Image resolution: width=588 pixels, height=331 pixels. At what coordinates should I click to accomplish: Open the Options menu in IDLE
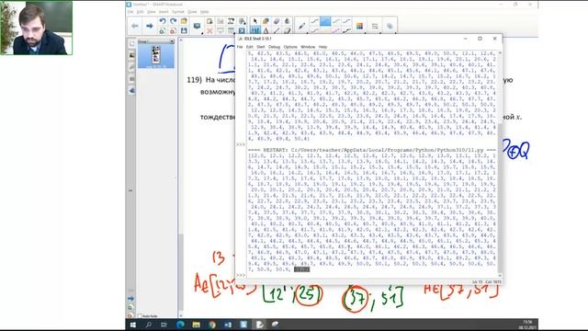pyautogui.click(x=290, y=47)
